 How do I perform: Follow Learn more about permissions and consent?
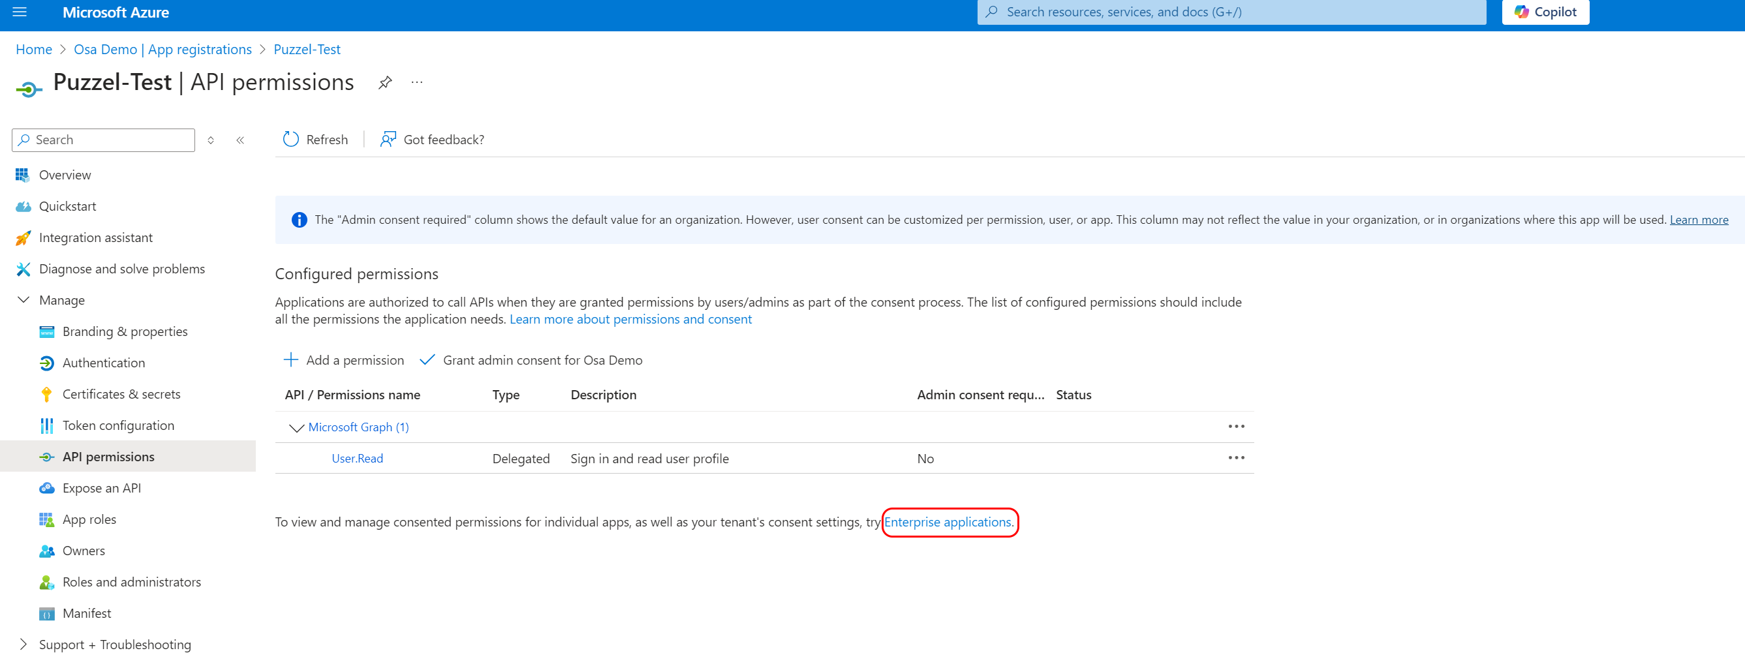pyautogui.click(x=630, y=318)
